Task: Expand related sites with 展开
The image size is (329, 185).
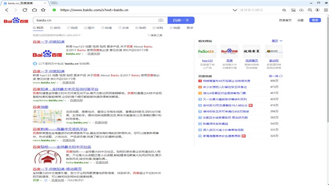Action: click(x=277, y=41)
